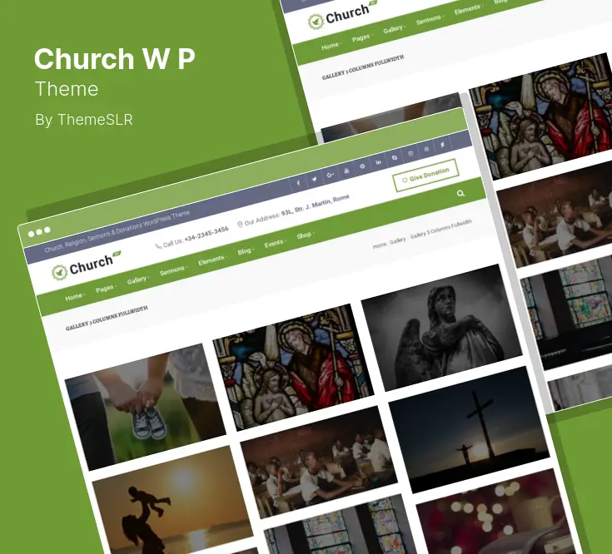Click the phone number +34-2345-3456
The image size is (612, 554).
[x=206, y=234]
